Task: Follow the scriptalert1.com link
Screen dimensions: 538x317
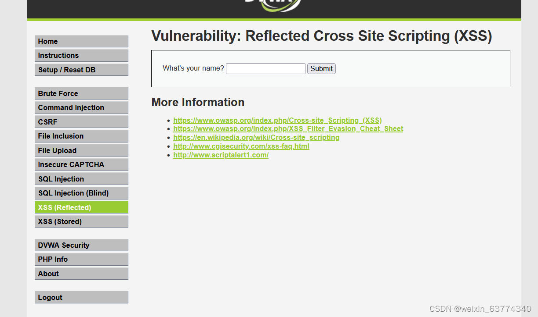Action: [x=221, y=155]
